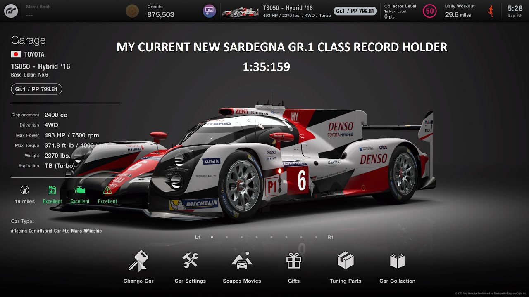Click the #Midship tag
Viewport: 529px width, 297px height.
tap(93, 231)
